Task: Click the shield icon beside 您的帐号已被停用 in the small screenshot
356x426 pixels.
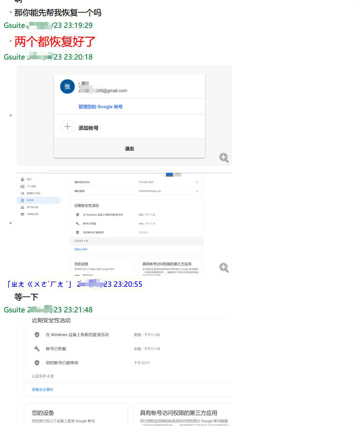Action: click(77, 232)
